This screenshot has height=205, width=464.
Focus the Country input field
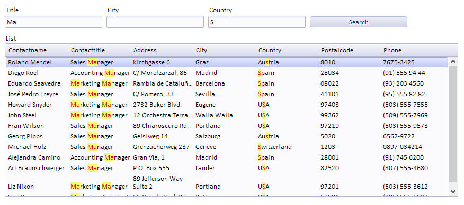pos(257,22)
